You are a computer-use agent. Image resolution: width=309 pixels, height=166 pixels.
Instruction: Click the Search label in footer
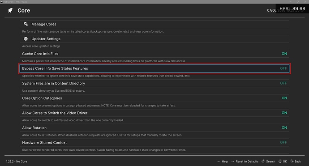[x=270, y=162]
